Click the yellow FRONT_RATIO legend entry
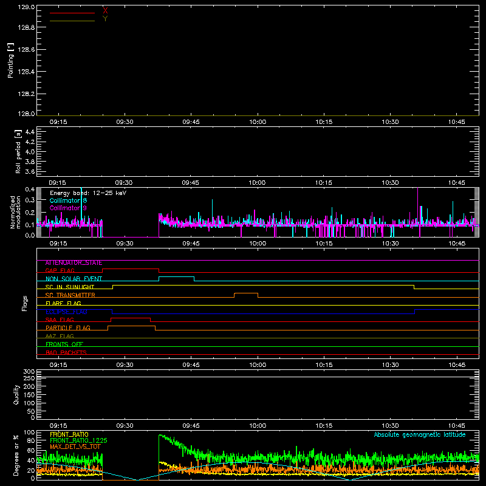486x486 pixels. pyautogui.click(x=69, y=434)
